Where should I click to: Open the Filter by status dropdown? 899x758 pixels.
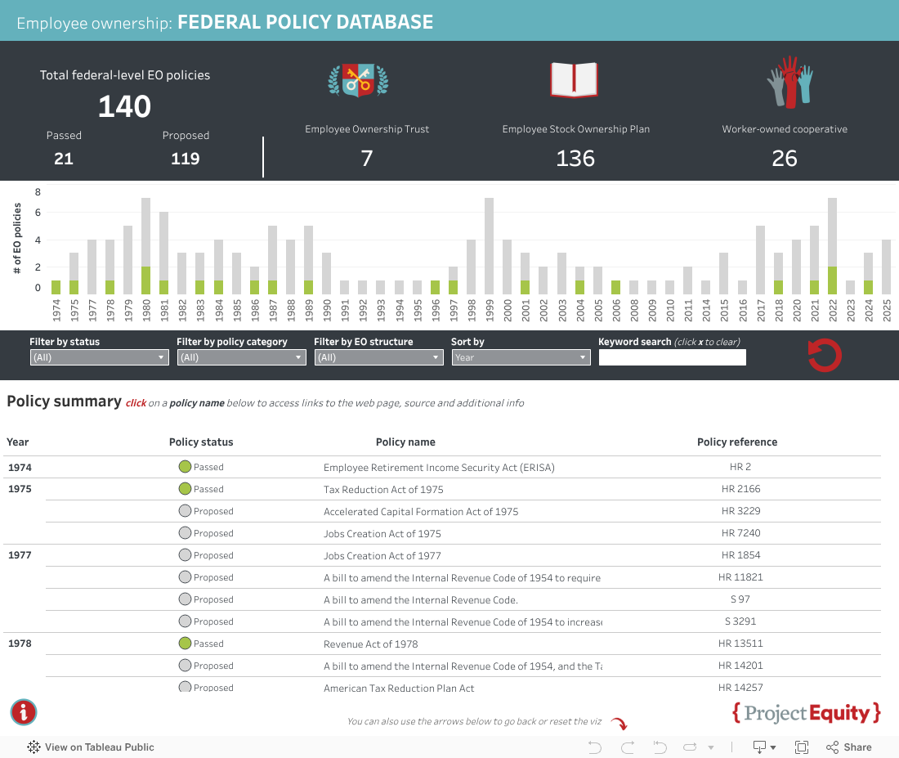(99, 357)
